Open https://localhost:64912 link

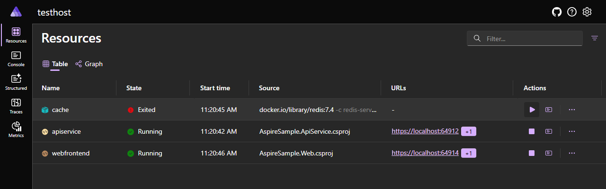[x=425, y=131]
